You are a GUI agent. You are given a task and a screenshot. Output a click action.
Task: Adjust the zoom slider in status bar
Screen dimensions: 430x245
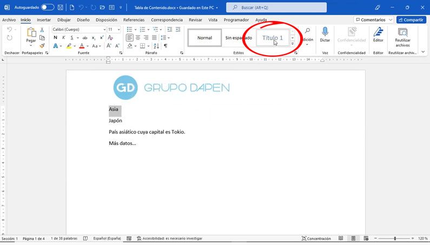tap(395, 239)
